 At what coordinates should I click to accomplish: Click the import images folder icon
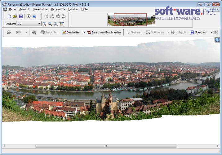click(9, 32)
